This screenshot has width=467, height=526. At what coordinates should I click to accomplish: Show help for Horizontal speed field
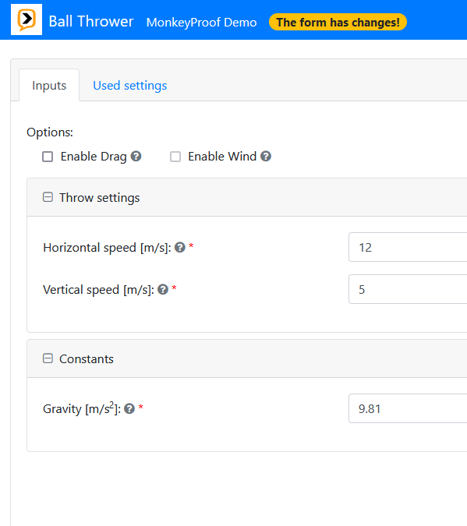coord(180,248)
